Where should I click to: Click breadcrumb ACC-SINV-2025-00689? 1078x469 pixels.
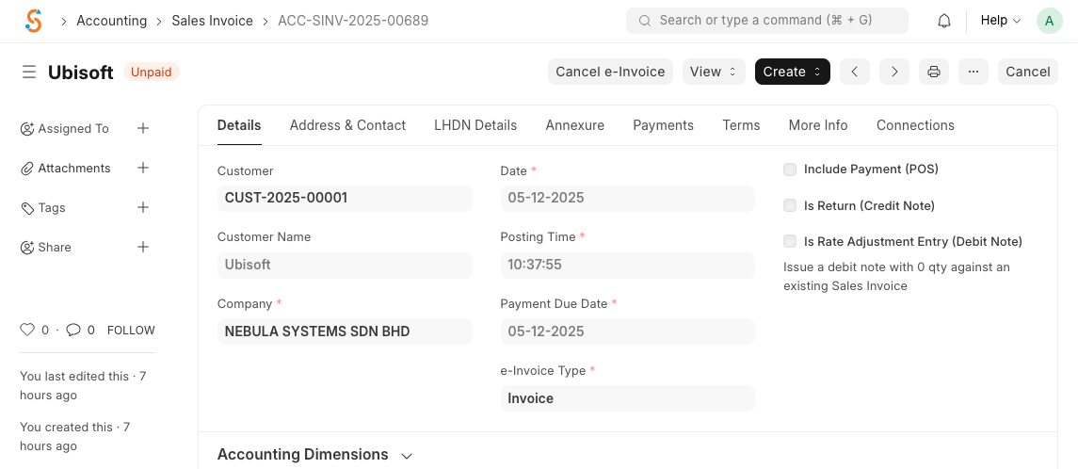click(353, 21)
